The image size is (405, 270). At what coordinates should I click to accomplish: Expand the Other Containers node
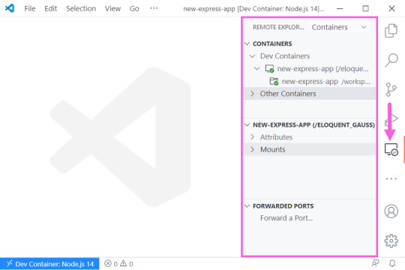click(x=252, y=94)
